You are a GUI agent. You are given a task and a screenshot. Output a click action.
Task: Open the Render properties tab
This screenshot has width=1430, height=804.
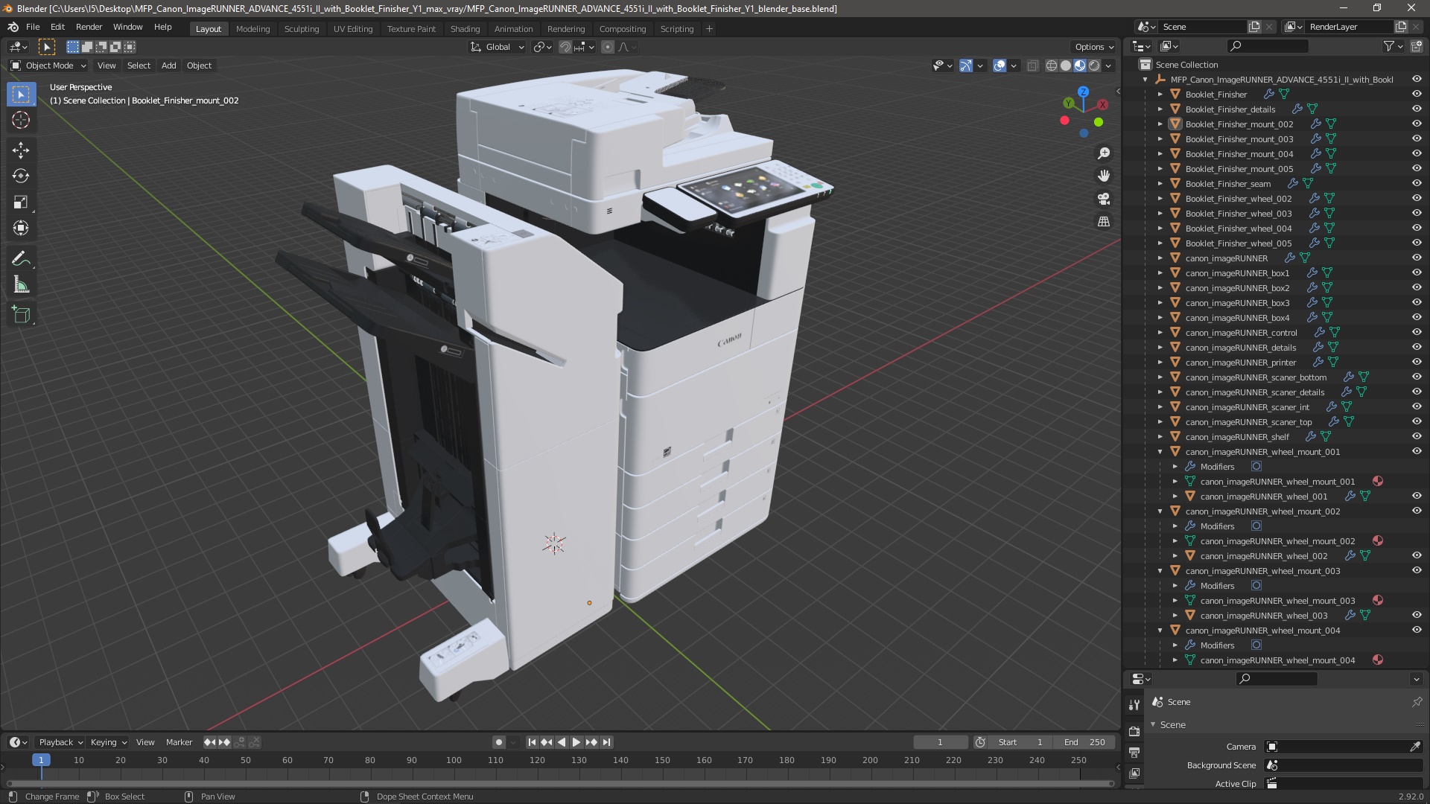[1134, 731]
